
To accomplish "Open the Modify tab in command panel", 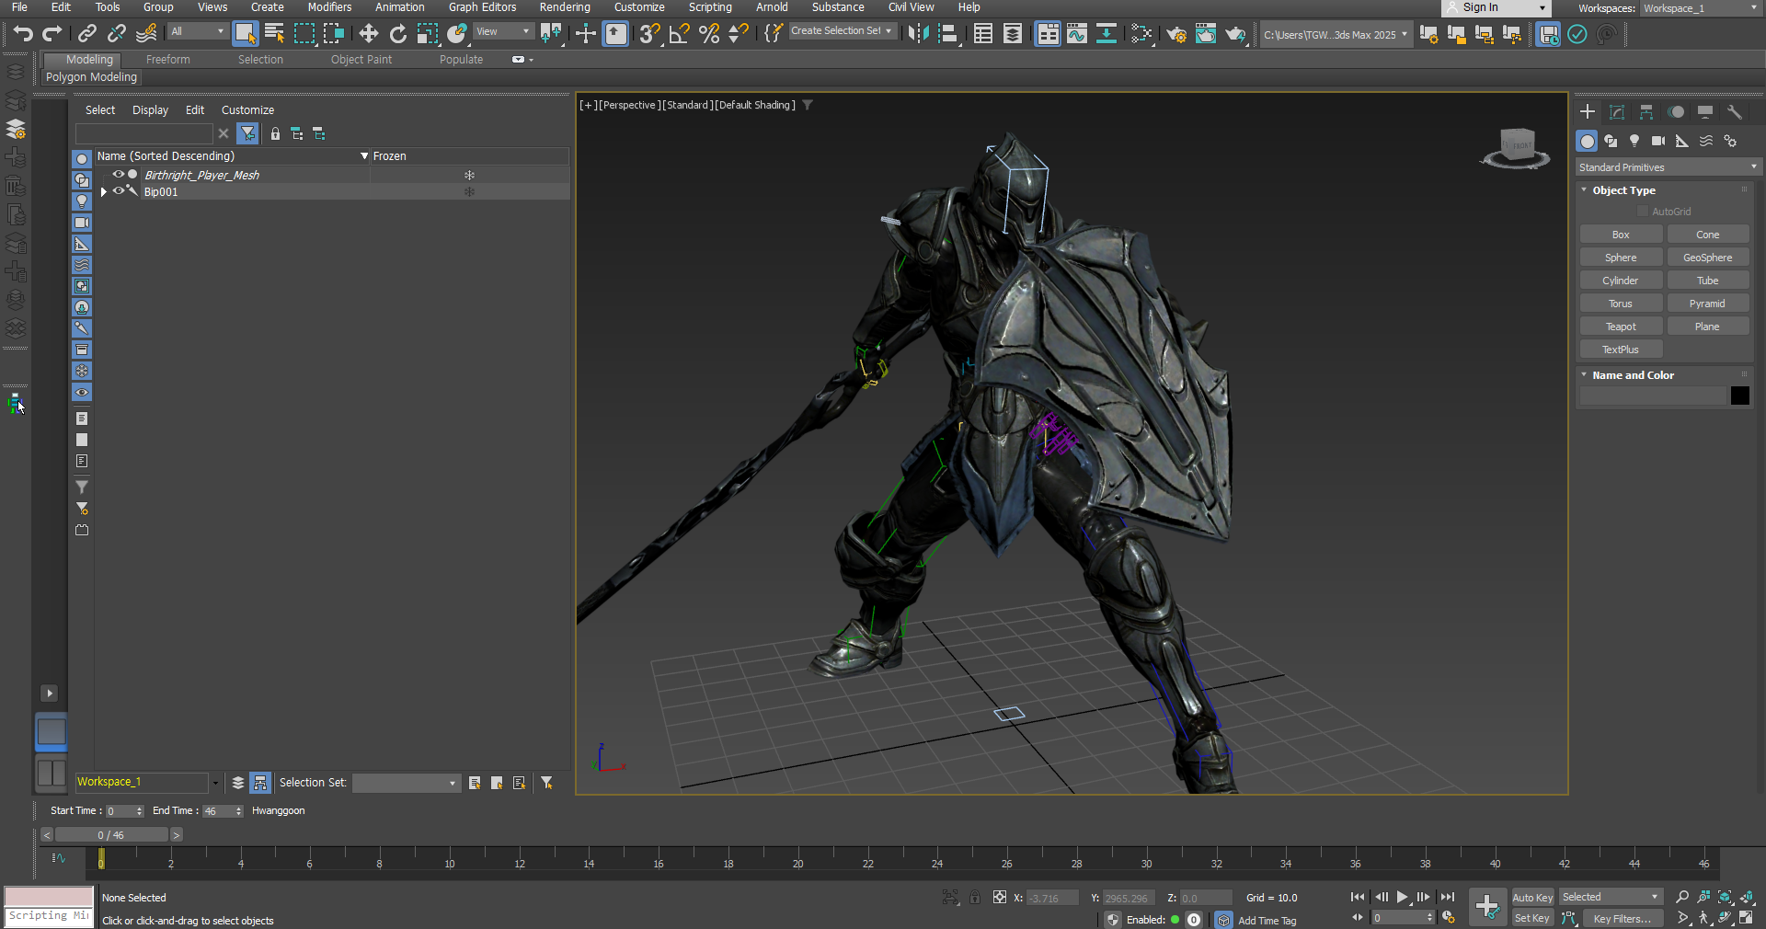I will pyautogui.click(x=1617, y=112).
